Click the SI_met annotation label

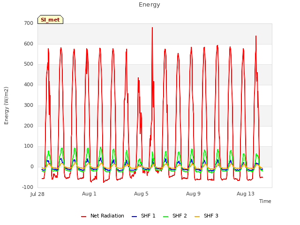[50, 20]
